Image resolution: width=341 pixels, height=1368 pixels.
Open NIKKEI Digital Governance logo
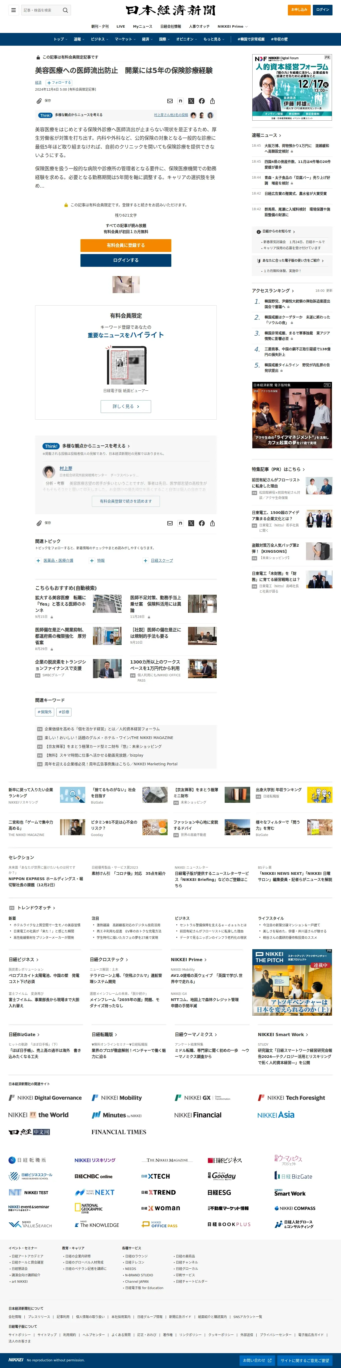click(x=45, y=1097)
